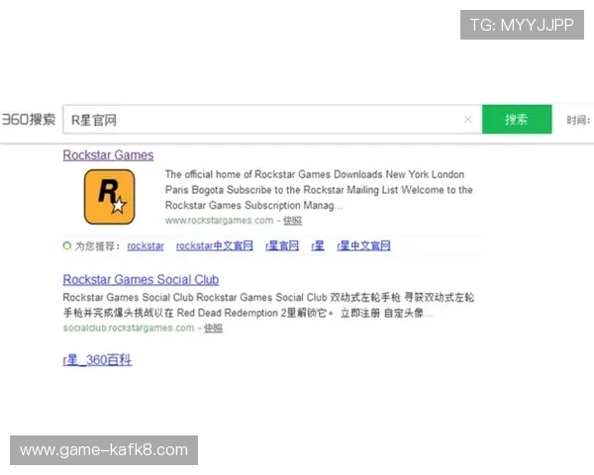The width and height of the screenshot is (594, 475).
Task: Open the r星_360百科 encyclopedia result
Action: tap(97, 360)
